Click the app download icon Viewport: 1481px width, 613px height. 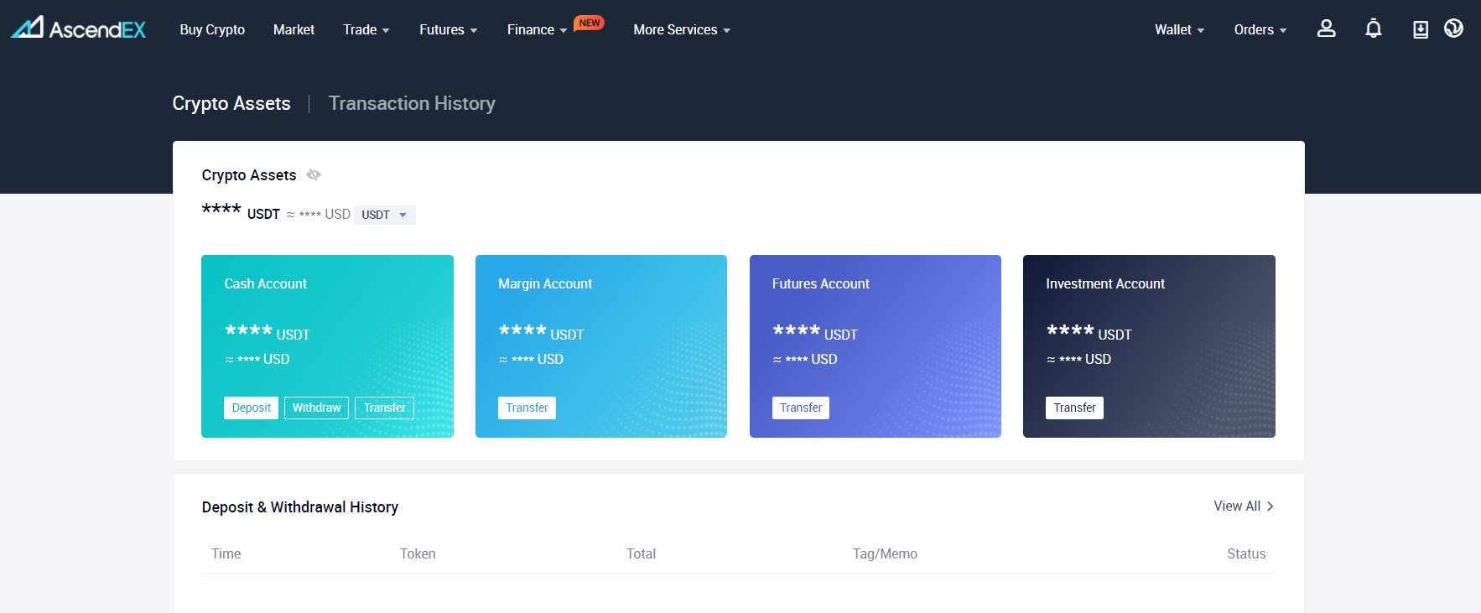click(1420, 29)
